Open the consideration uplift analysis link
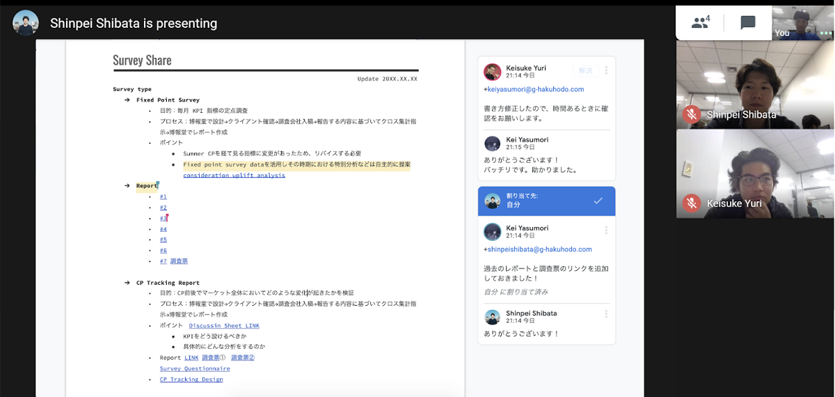This screenshot has width=835, height=397. click(234, 176)
